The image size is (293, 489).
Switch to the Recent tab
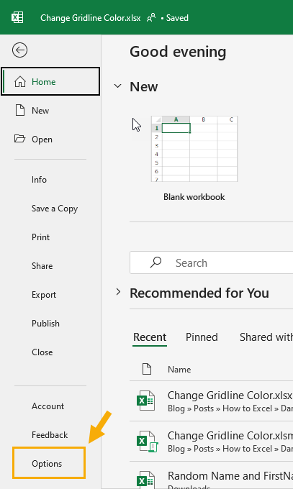click(x=150, y=337)
